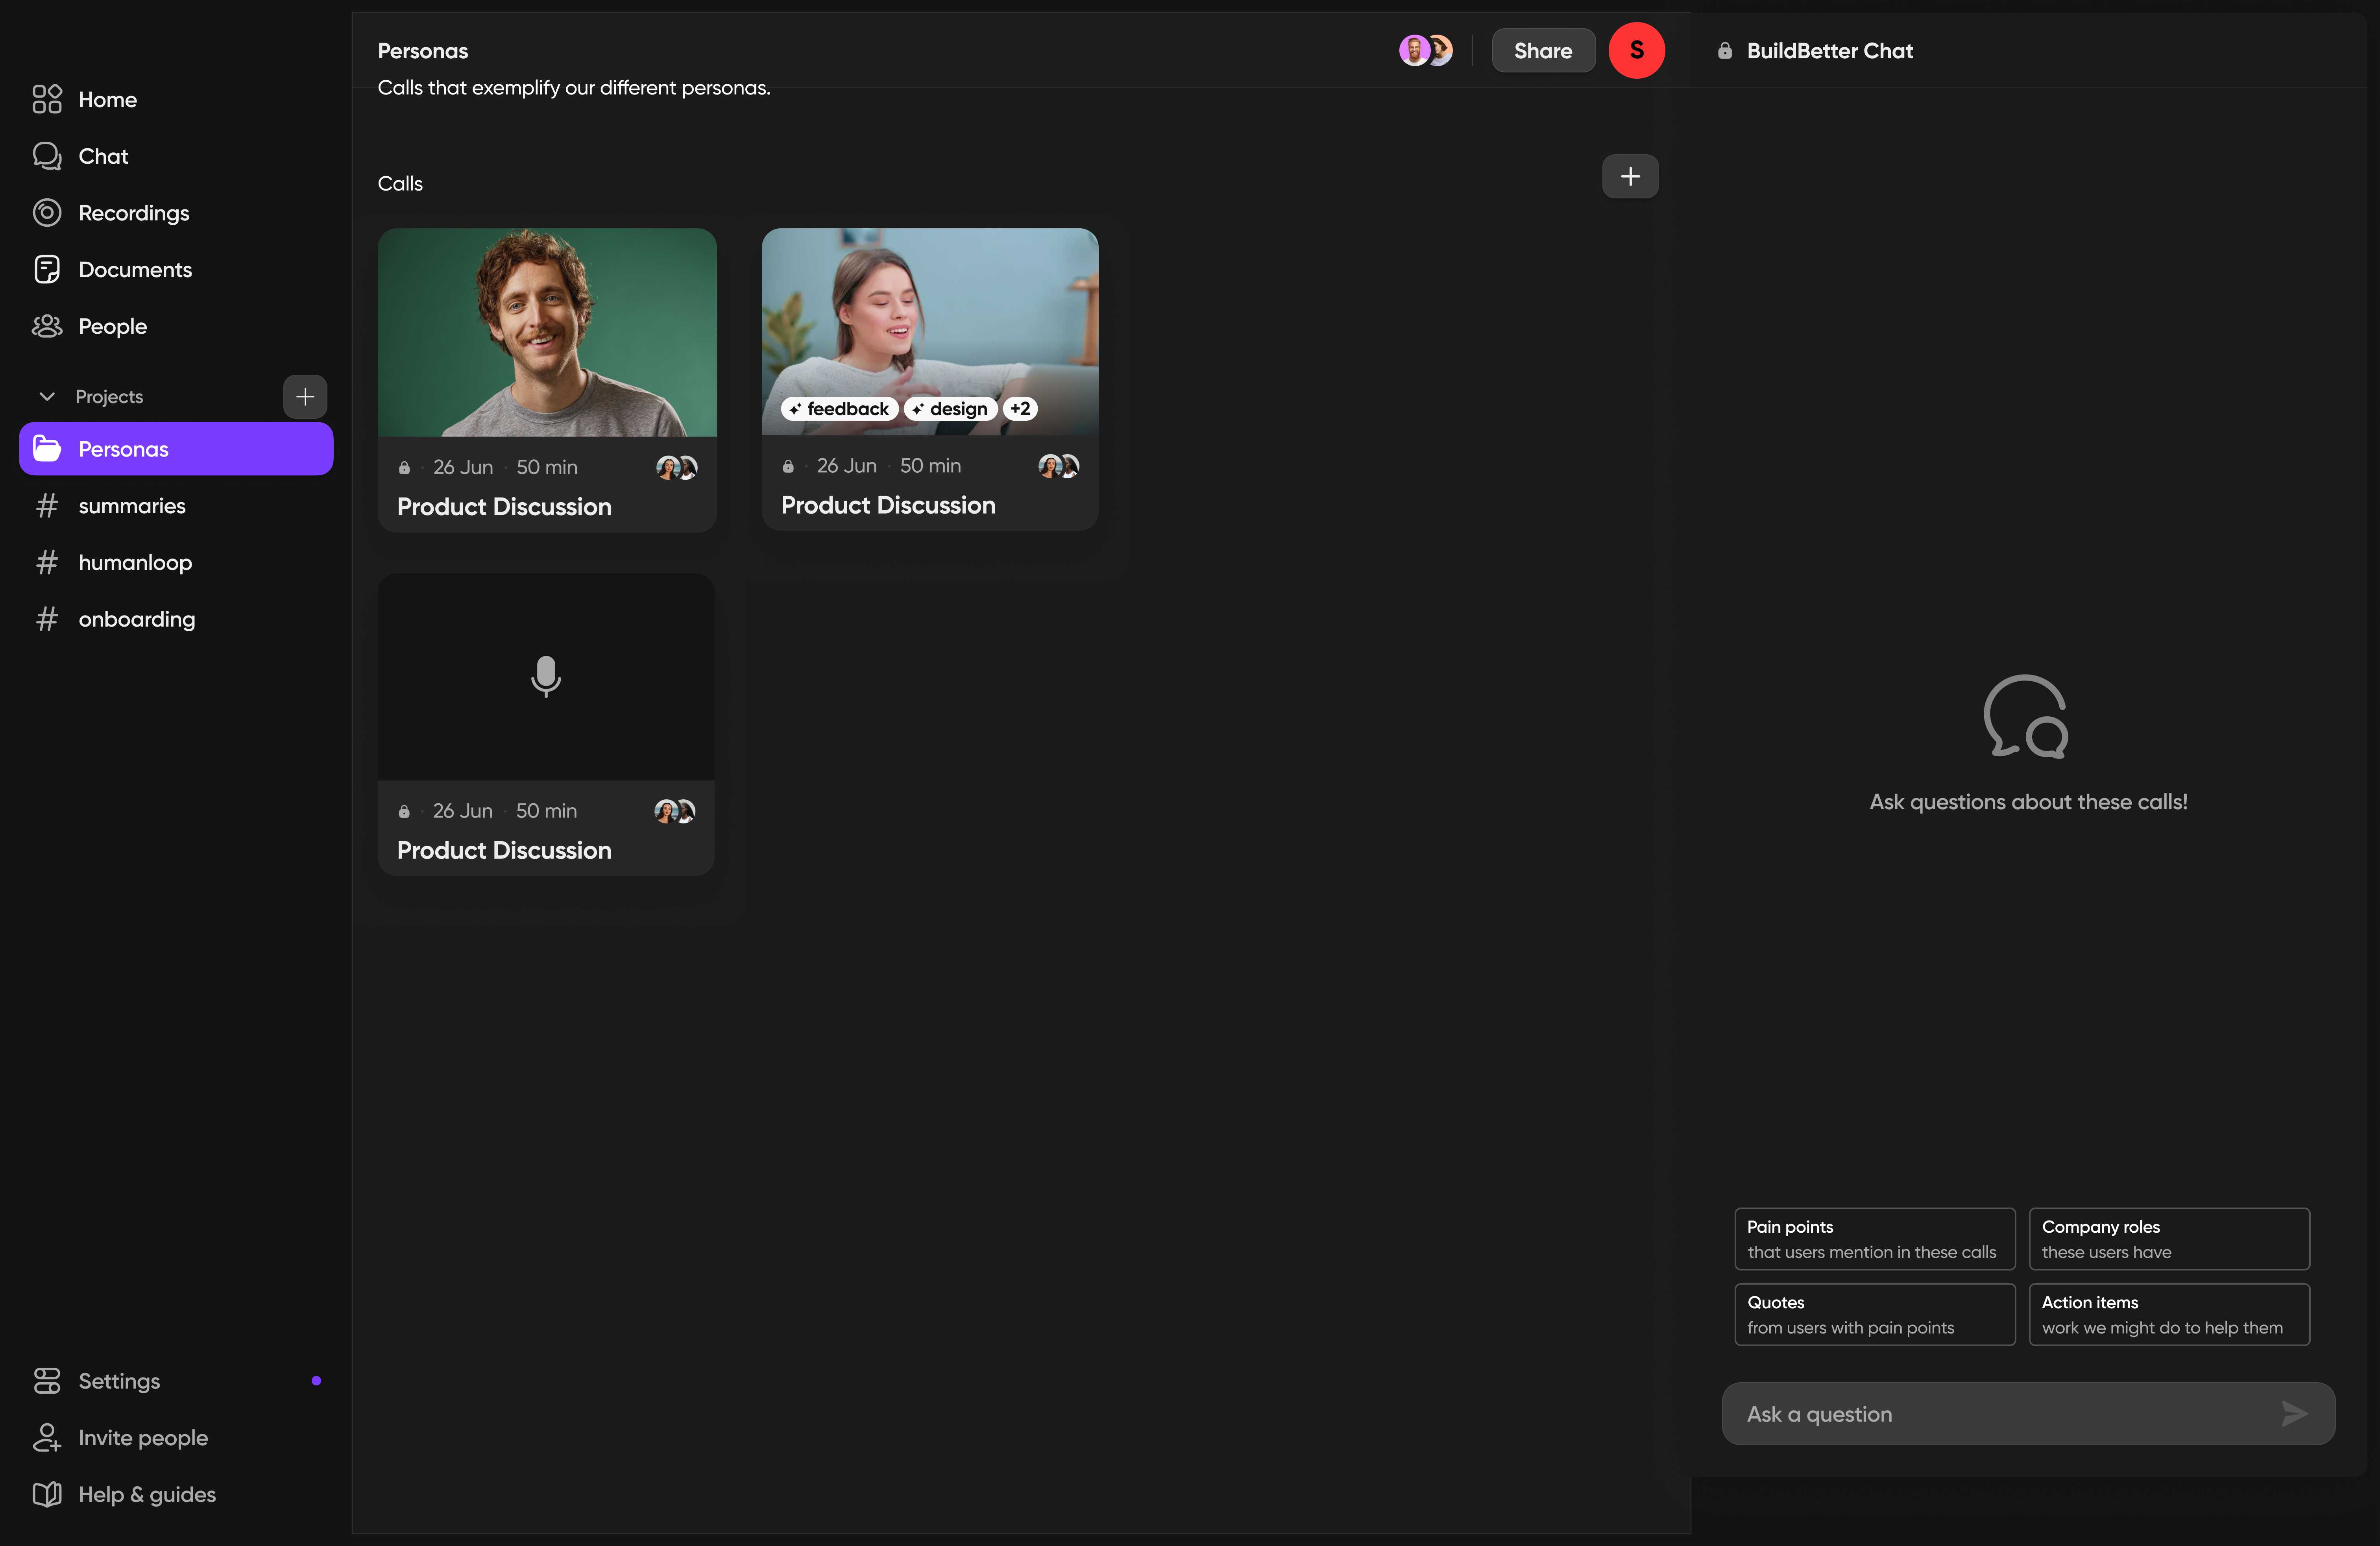The width and height of the screenshot is (2380, 1546).
Task: Click the lock icon on second call card
Action: coord(788,466)
